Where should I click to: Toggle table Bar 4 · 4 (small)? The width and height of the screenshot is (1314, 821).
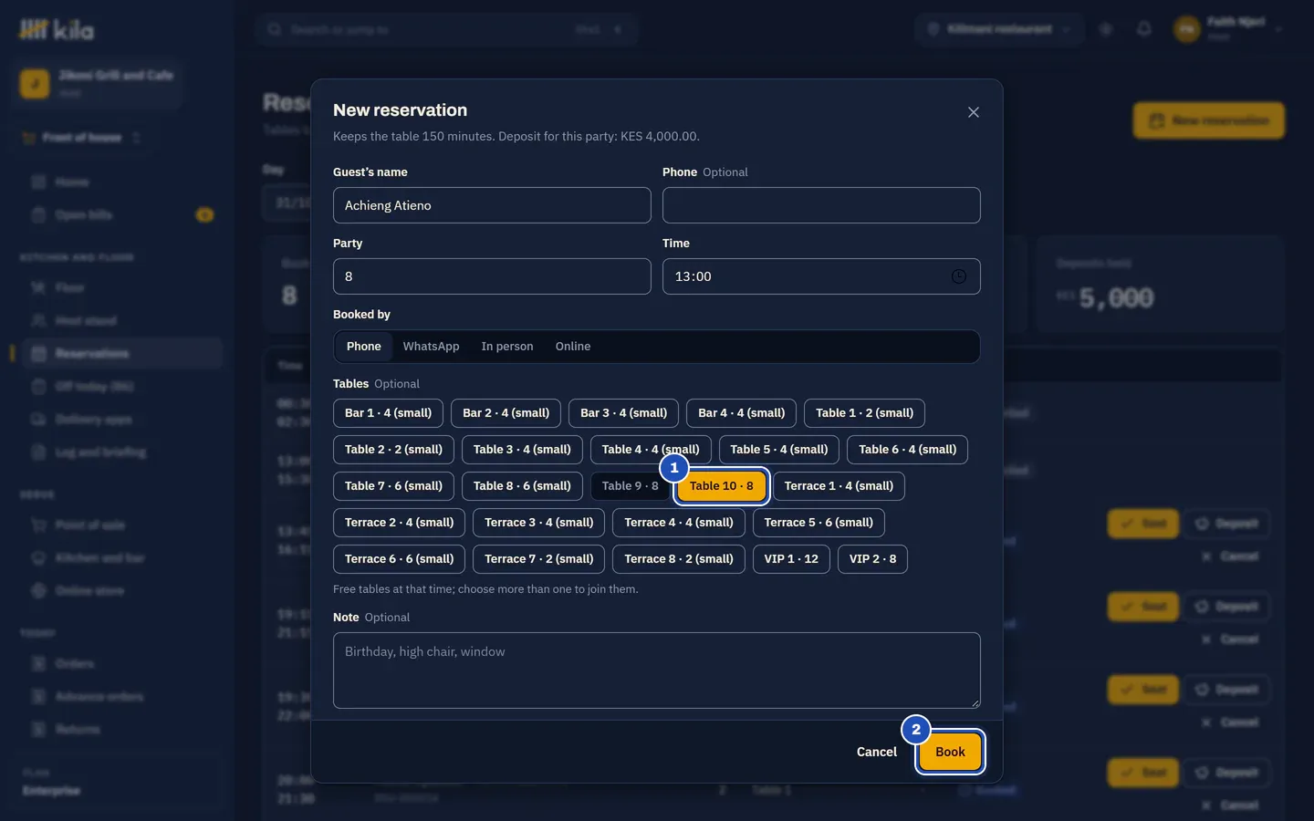point(742,413)
